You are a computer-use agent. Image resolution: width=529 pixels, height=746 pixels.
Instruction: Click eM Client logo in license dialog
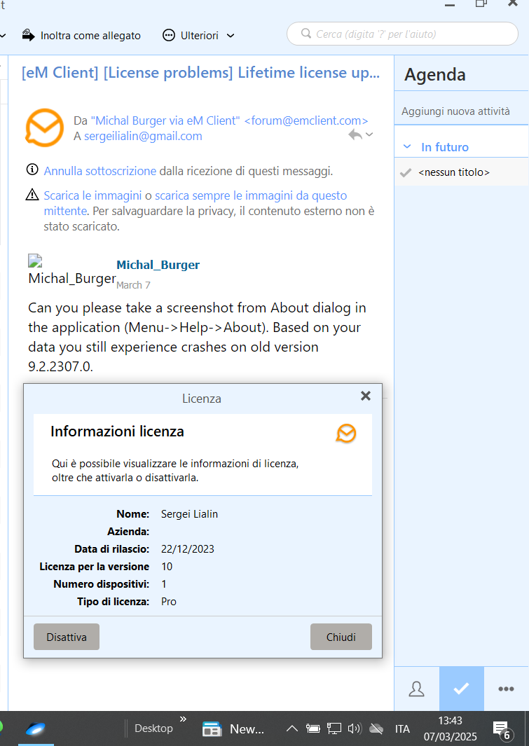pyautogui.click(x=346, y=434)
